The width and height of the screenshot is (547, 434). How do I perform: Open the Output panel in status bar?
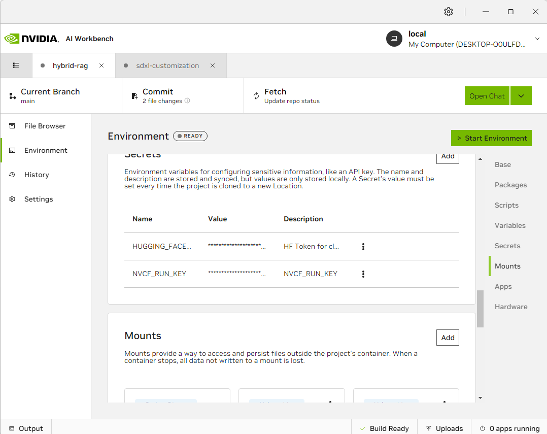coord(26,428)
